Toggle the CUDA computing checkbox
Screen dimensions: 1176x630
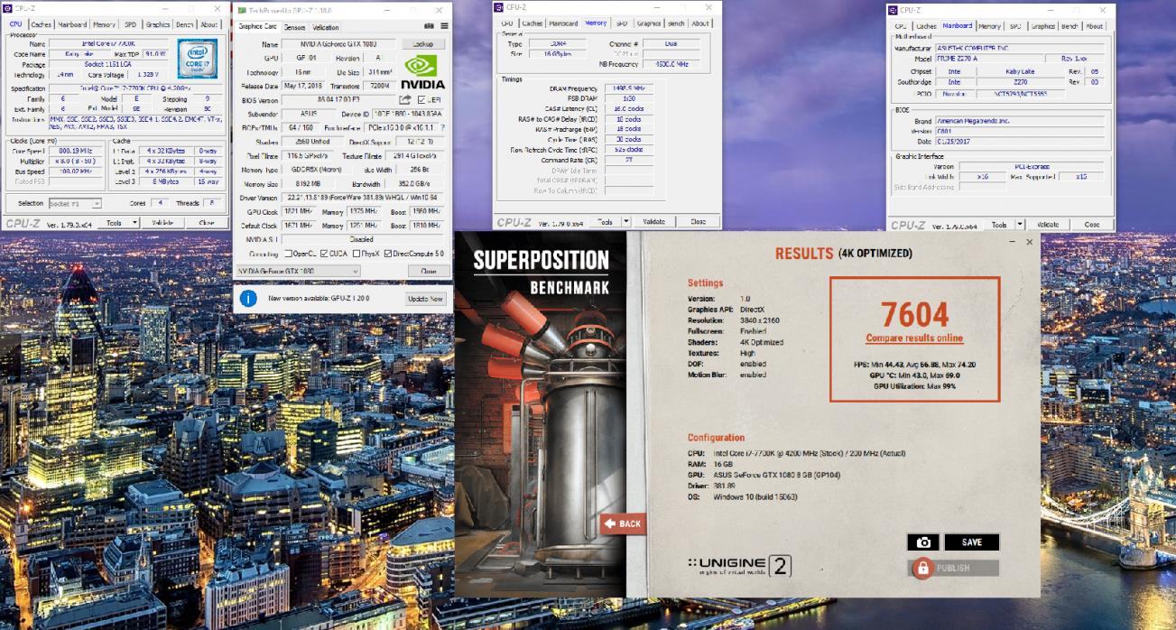click(324, 254)
